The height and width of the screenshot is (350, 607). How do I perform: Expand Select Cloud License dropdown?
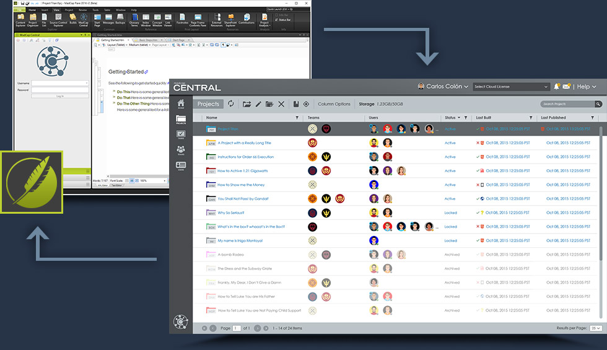click(511, 87)
